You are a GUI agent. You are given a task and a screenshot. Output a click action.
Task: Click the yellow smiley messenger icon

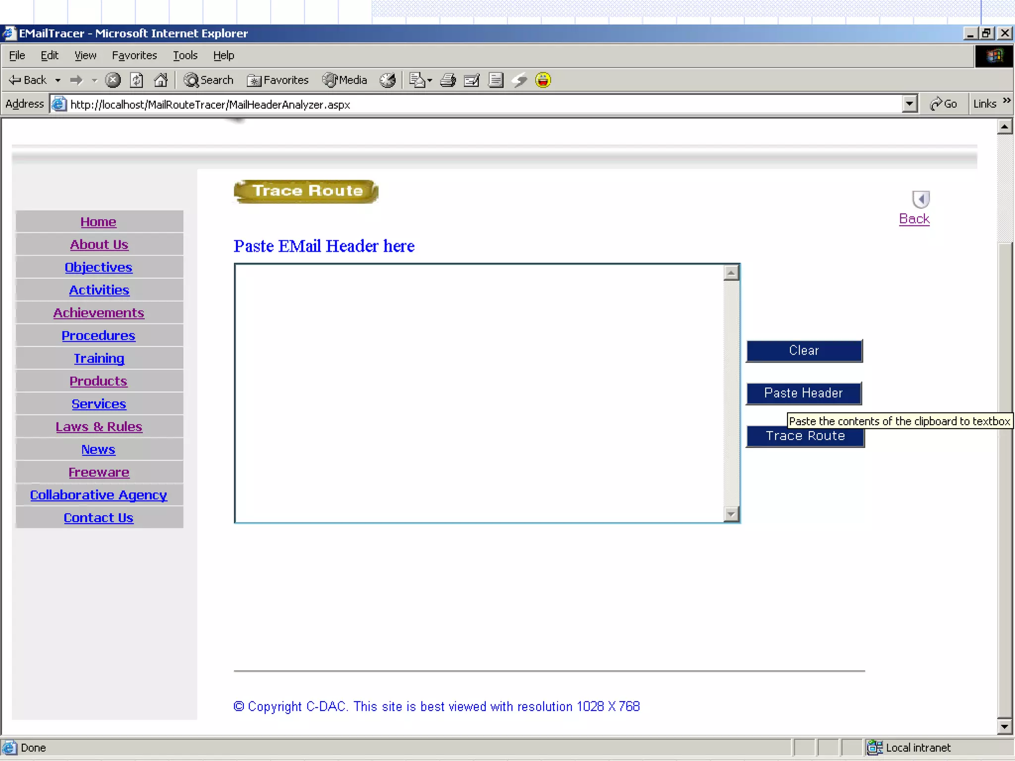[543, 80]
